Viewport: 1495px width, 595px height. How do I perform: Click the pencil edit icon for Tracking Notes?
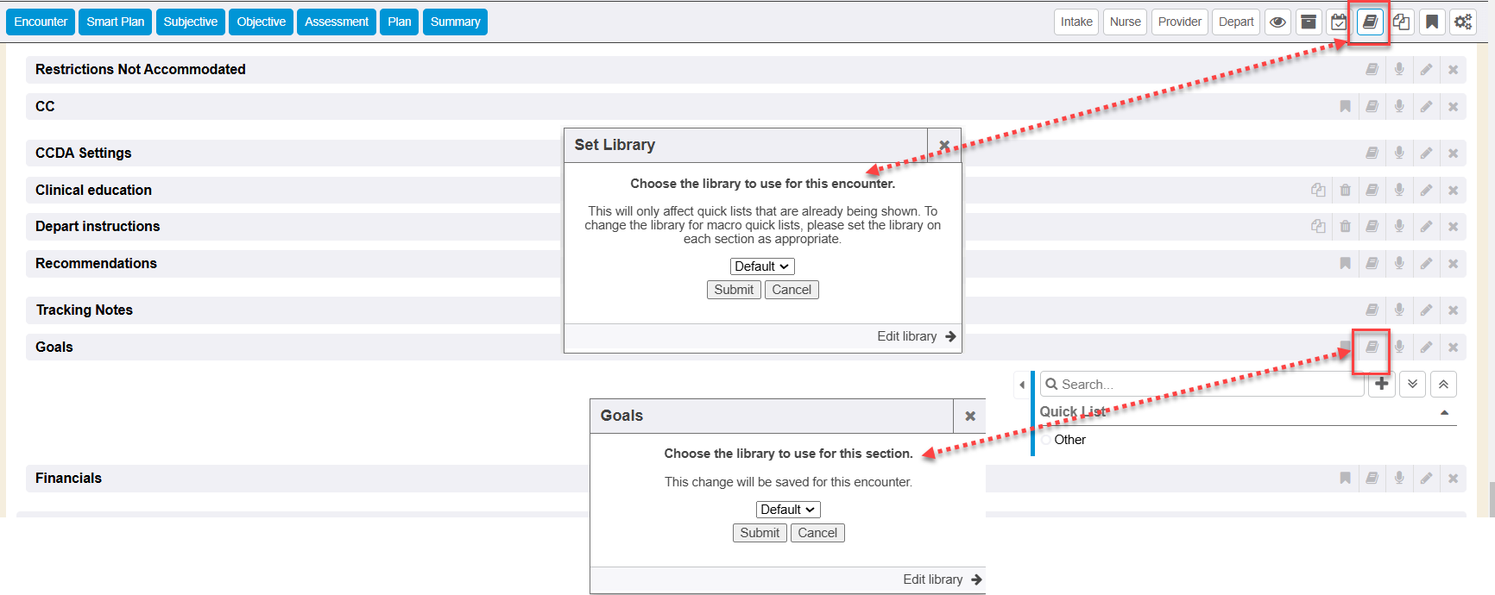pyautogui.click(x=1426, y=310)
